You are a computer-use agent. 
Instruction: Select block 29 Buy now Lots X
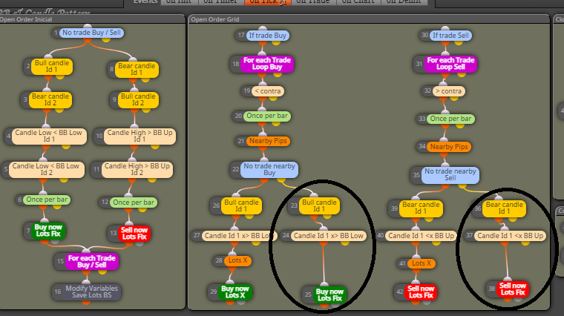point(235,292)
